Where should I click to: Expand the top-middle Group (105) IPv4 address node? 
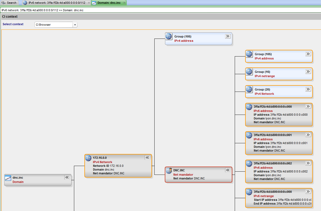228,36
